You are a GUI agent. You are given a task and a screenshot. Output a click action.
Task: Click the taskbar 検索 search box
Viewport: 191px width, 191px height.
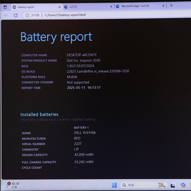(144, 185)
